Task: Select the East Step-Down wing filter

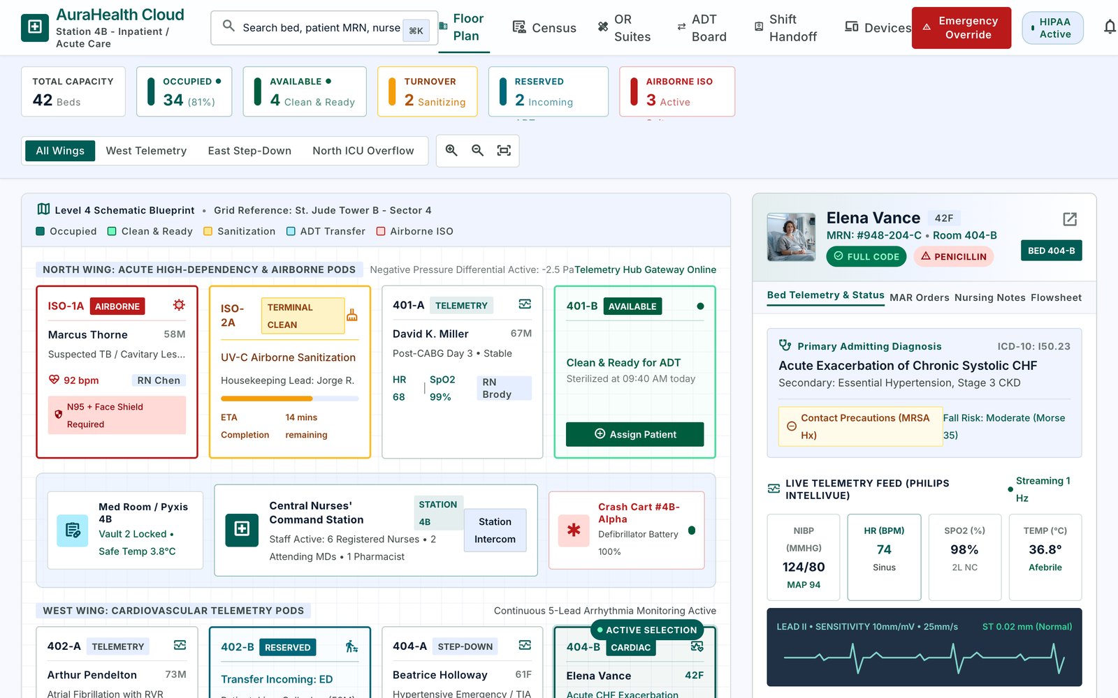Action: (x=249, y=151)
